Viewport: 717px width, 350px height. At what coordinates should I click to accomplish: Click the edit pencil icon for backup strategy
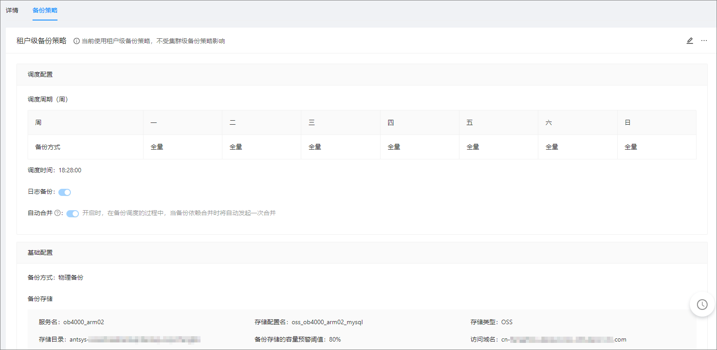click(x=690, y=41)
